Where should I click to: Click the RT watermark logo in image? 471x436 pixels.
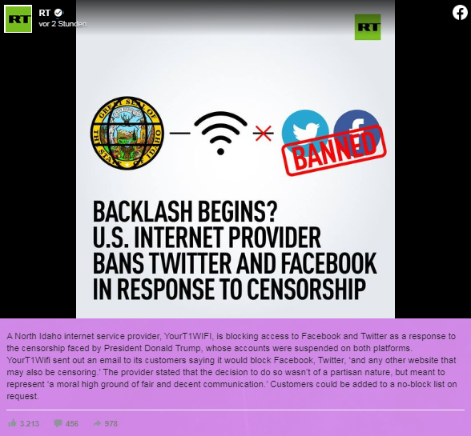coord(368,27)
